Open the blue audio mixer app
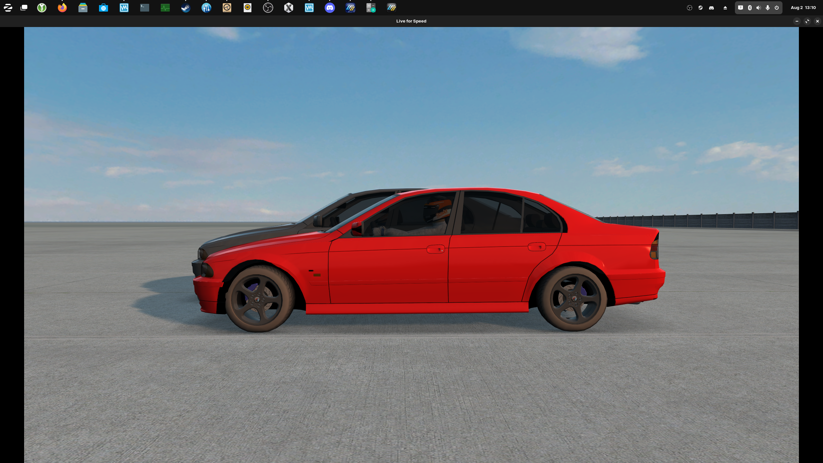The width and height of the screenshot is (823, 463). (206, 8)
